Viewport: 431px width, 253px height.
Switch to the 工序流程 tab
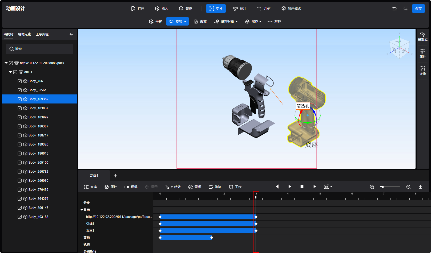tap(42, 34)
